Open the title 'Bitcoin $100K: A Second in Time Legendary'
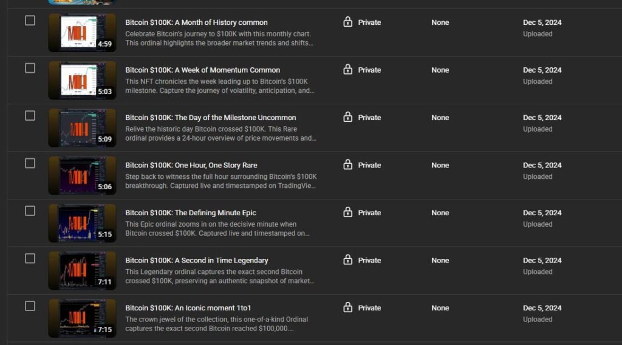Image resolution: width=622 pixels, height=345 pixels. [x=196, y=261]
